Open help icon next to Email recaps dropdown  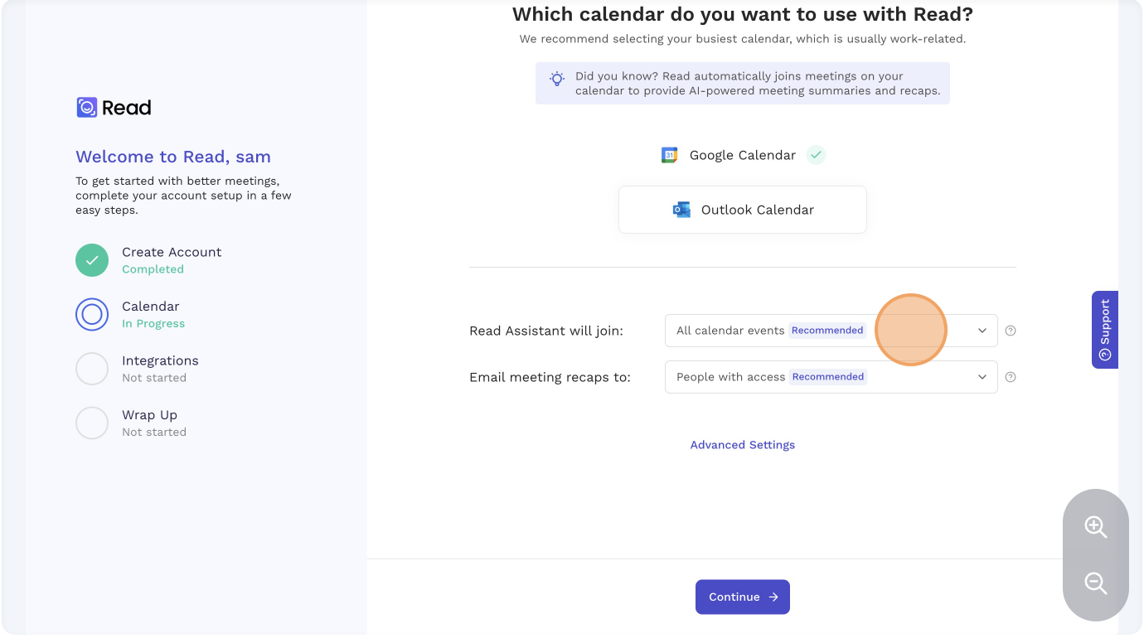pyautogui.click(x=1010, y=377)
